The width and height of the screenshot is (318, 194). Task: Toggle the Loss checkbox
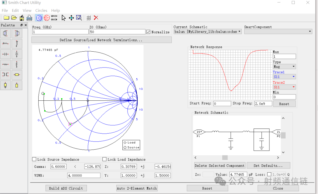point(269,174)
